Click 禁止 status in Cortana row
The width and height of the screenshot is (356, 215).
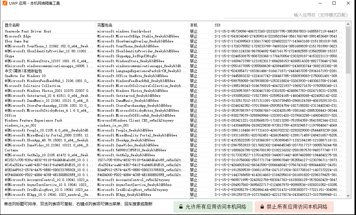[194, 150]
